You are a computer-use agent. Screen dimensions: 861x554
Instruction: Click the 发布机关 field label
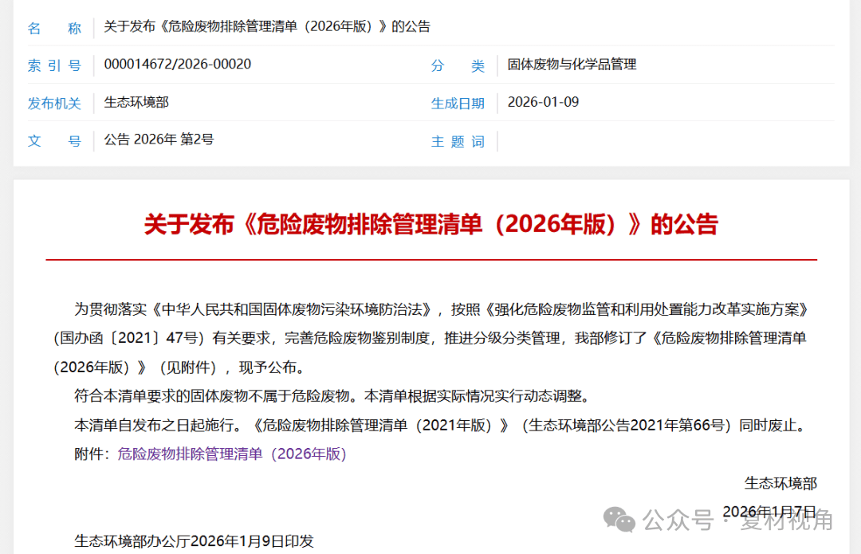pos(54,103)
